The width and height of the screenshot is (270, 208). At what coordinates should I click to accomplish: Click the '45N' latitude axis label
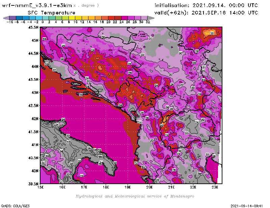[35, 40]
